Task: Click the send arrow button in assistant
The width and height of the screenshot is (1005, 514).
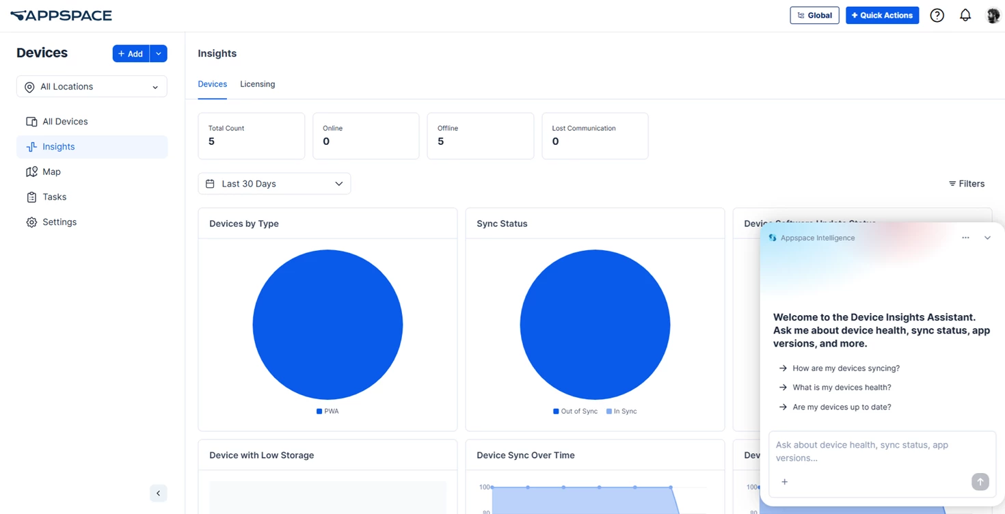Action: point(980,482)
